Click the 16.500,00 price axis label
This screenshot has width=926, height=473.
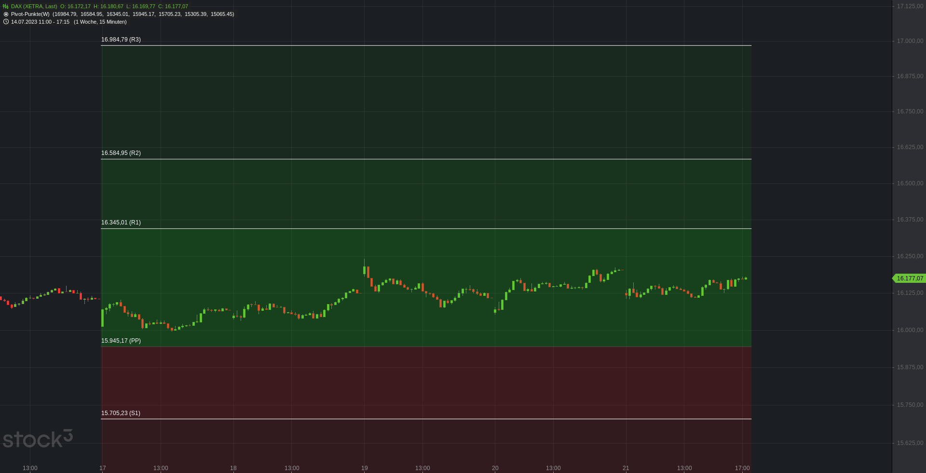(x=910, y=183)
